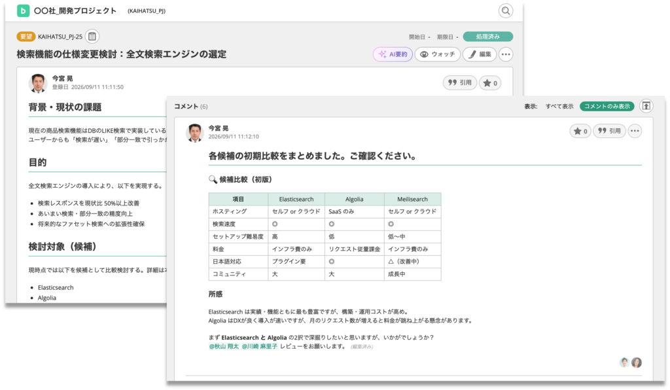The width and height of the screenshot is (670, 390).
Task: Click the Backlog logo icon in header
Action: click(23, 10)
